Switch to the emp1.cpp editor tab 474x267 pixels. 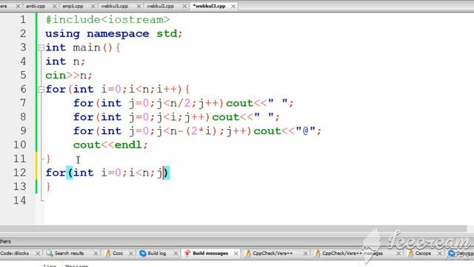(x=73, y=6)
